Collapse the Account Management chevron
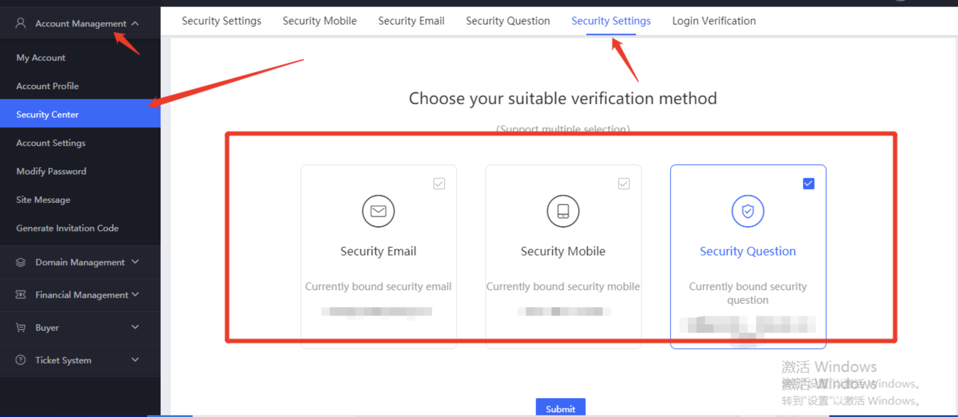Viewport: 958px width, 417px height. coord(135,23)
